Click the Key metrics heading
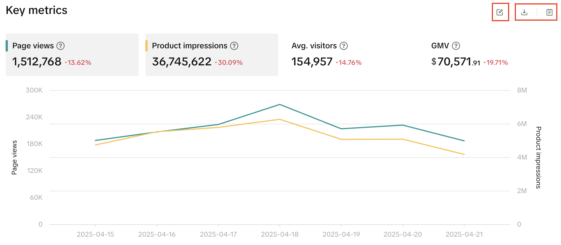The image size is (561, 245). 36,10
